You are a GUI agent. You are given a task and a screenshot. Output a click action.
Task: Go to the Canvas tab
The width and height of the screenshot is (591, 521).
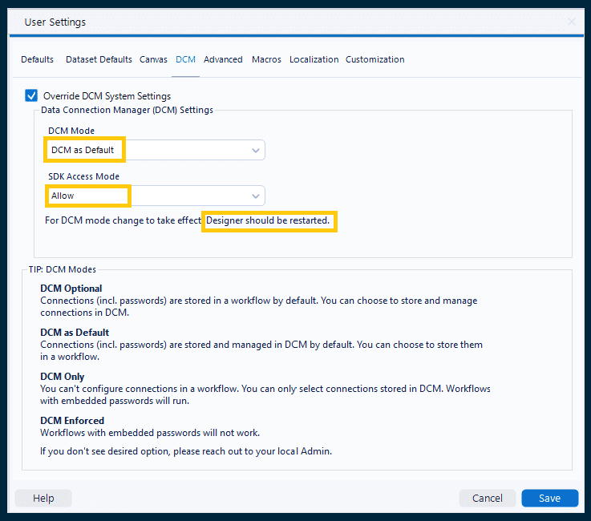(x=153, y=59)
